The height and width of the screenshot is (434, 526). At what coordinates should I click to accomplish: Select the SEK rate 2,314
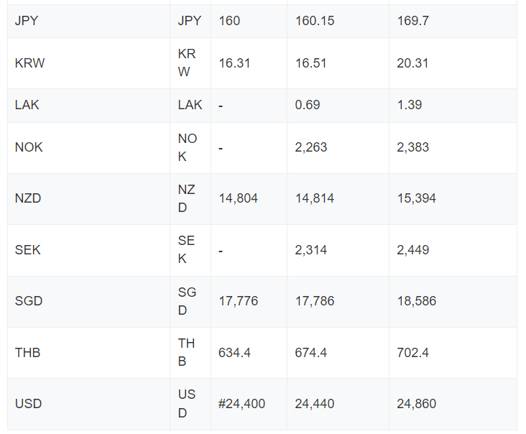point(310,250)
